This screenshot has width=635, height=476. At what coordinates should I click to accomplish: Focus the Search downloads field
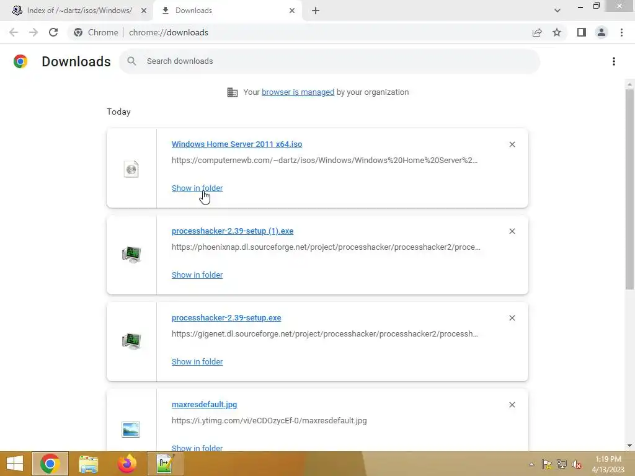tap(330, 61)
